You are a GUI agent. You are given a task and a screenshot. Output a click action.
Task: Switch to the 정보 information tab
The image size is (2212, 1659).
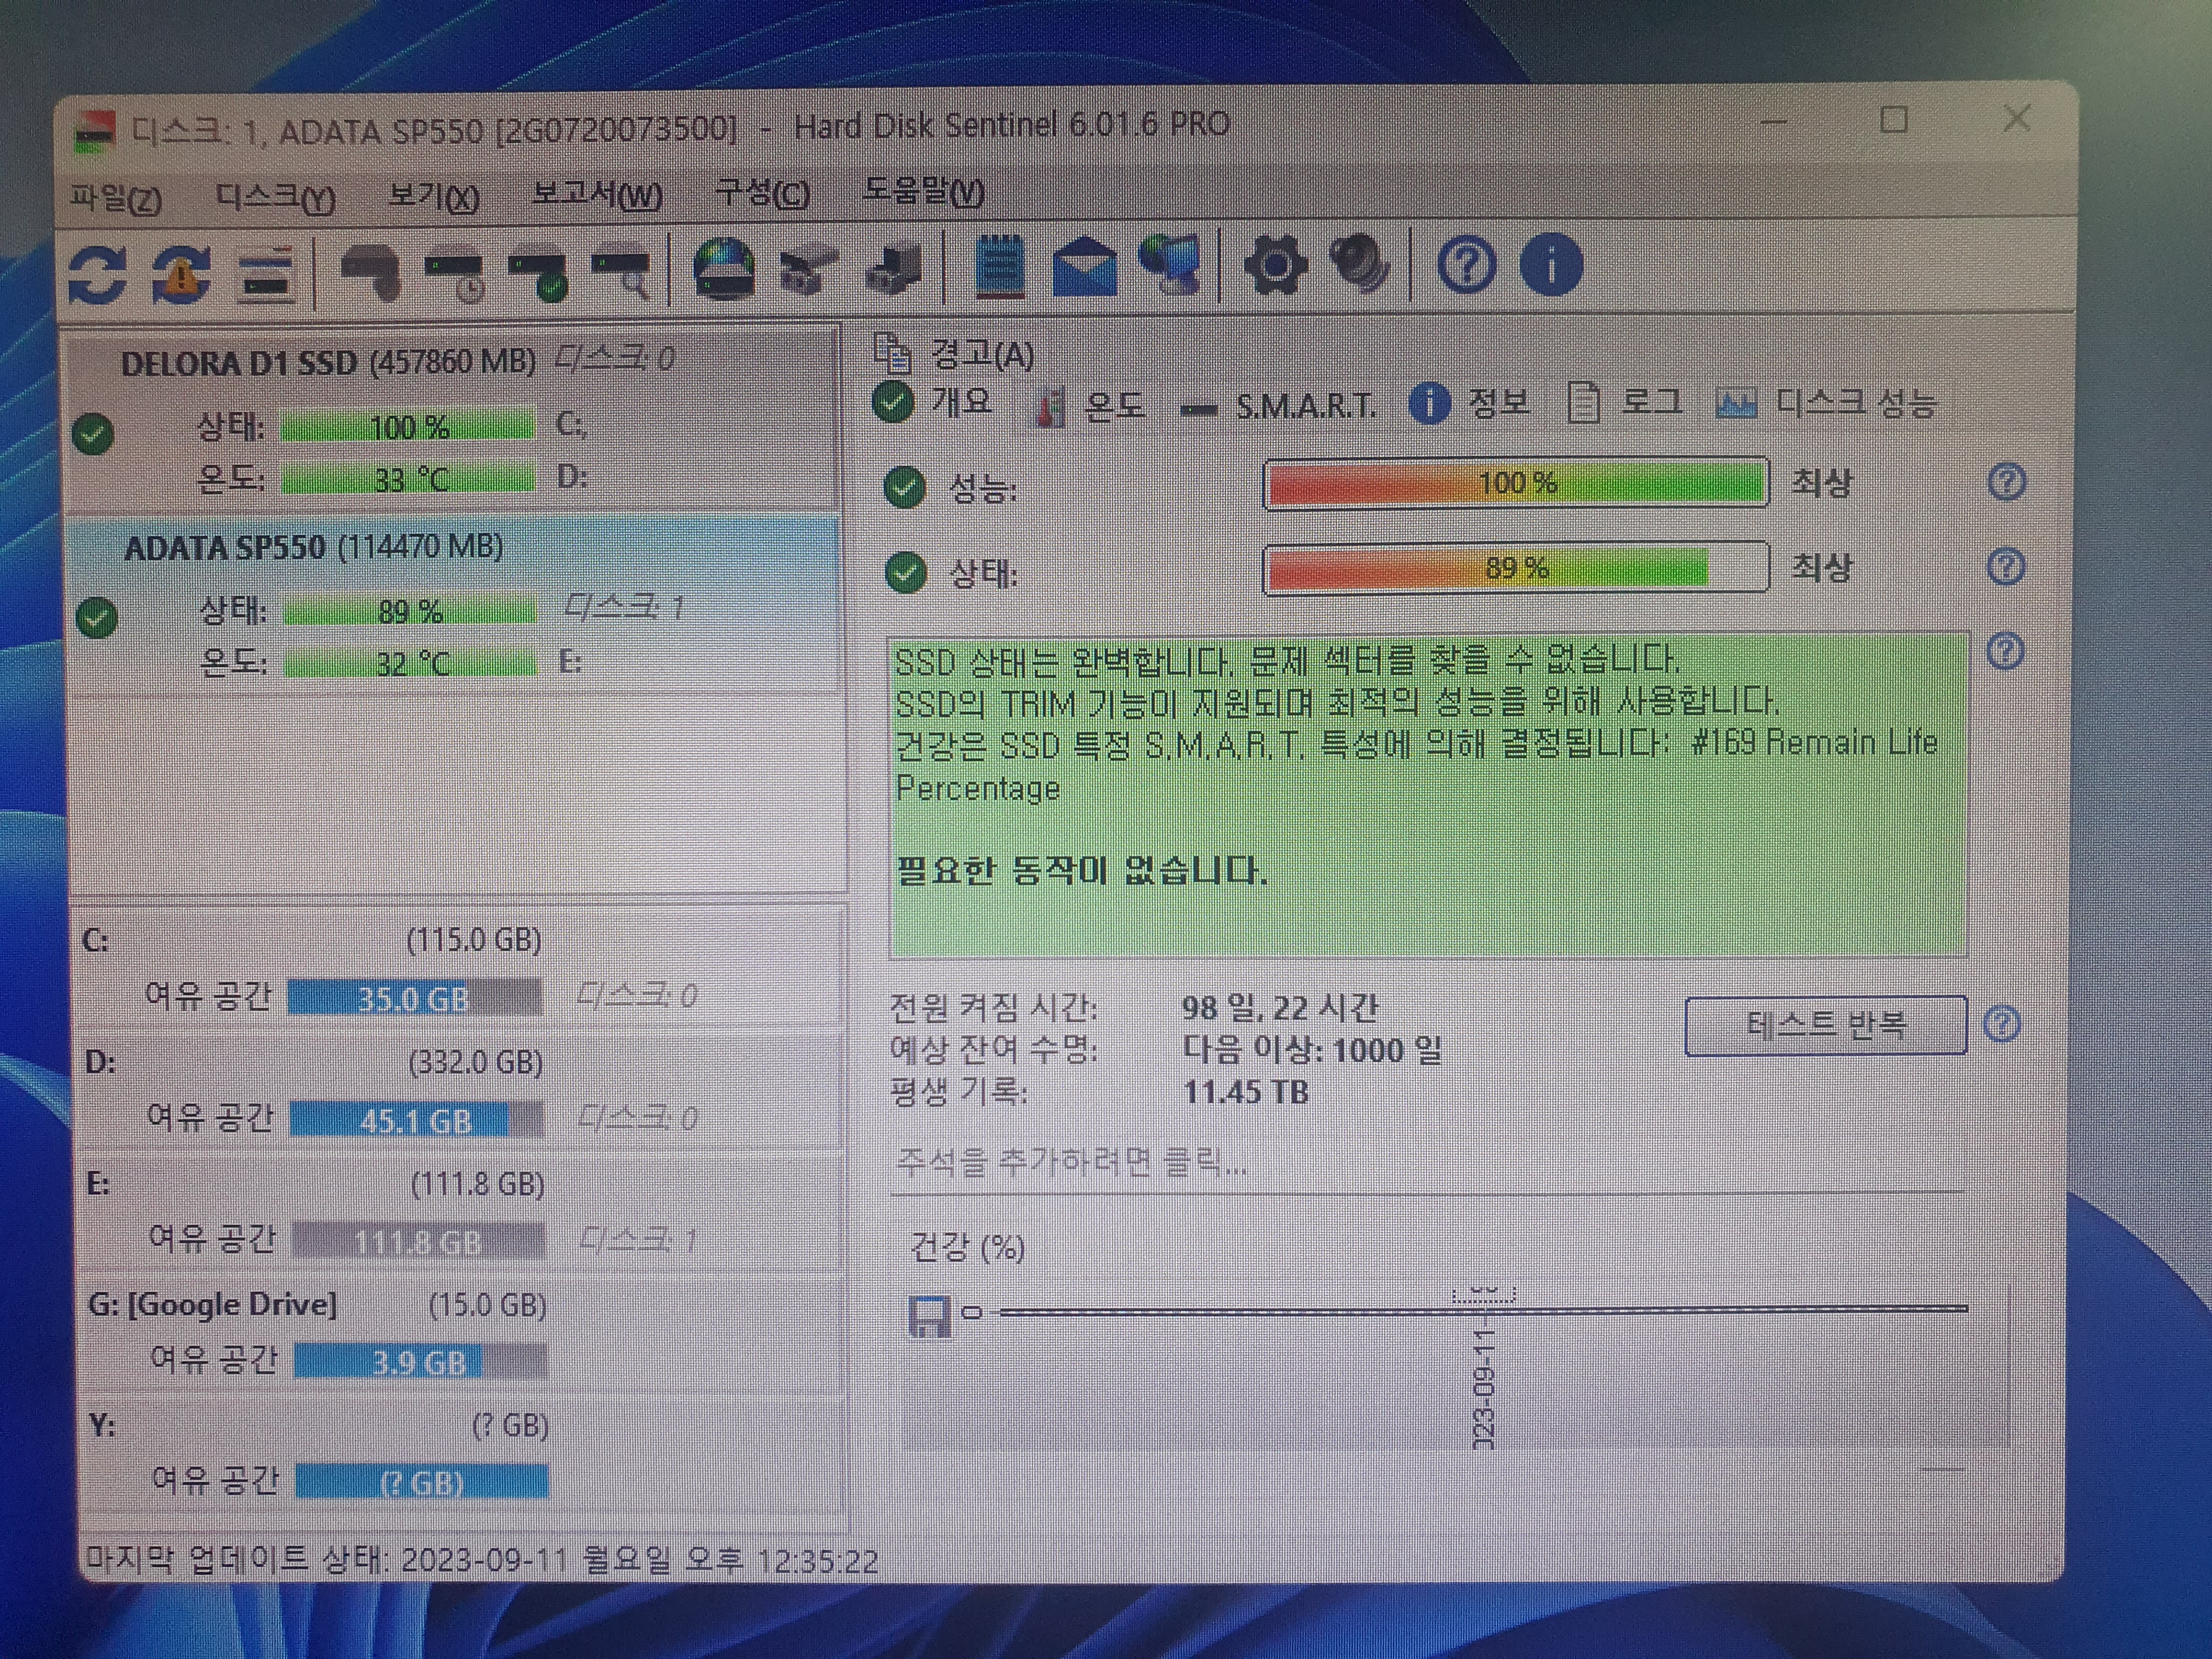1470,404
